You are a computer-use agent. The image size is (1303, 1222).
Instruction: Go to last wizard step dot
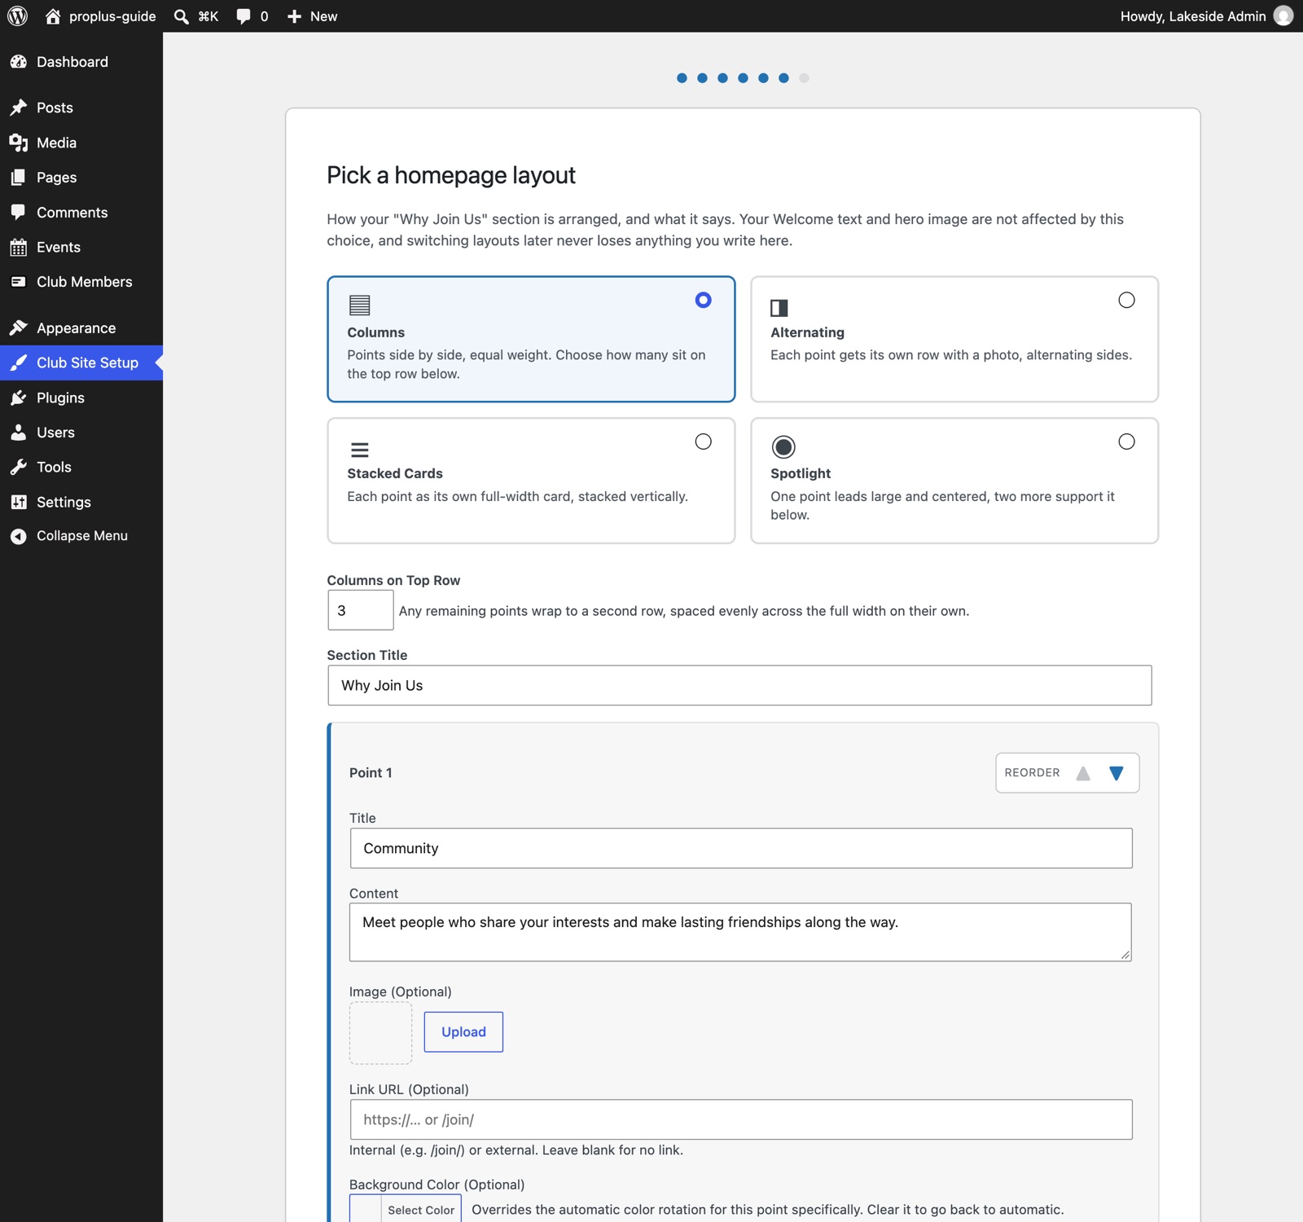(x=804, y=78)
